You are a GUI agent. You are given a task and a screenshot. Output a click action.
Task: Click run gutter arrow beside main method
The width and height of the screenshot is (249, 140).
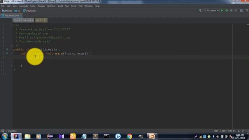tap(7, 53)
